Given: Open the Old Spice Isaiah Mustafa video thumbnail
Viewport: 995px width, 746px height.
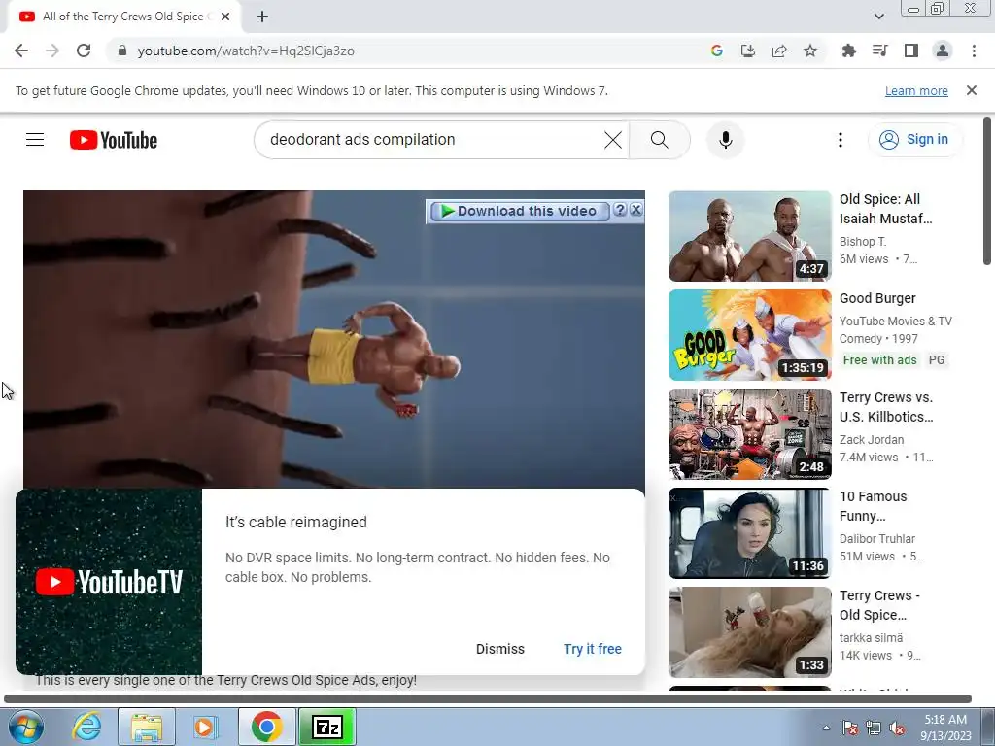Looking at the screenshot, I should pyautogui.click(x=749, y=236).
